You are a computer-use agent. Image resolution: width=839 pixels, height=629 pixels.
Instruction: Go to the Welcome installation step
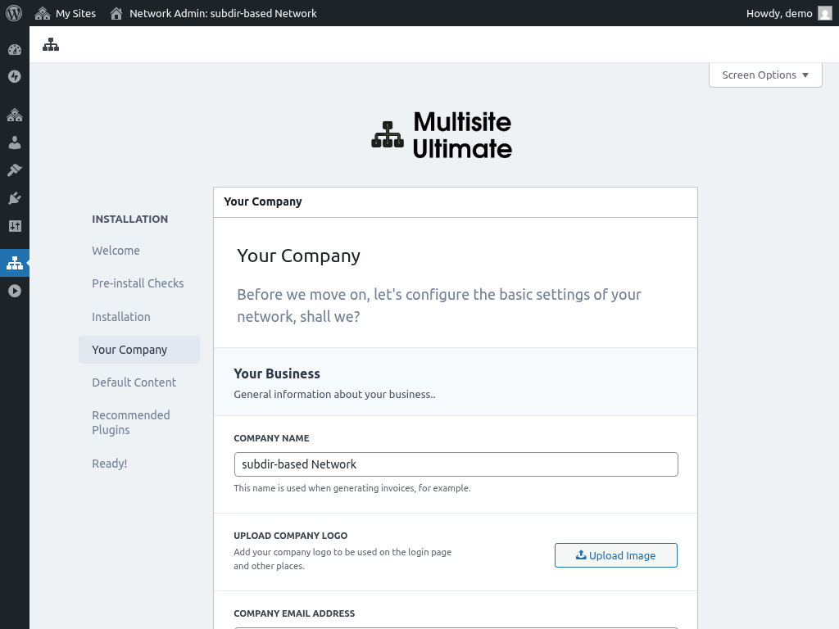coord(116,251)
